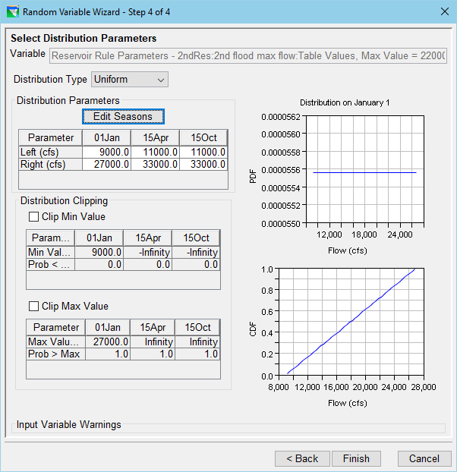
Task: Click the wizard application icon in title bar
Action: pyautogui.click(x=12, y=12)
